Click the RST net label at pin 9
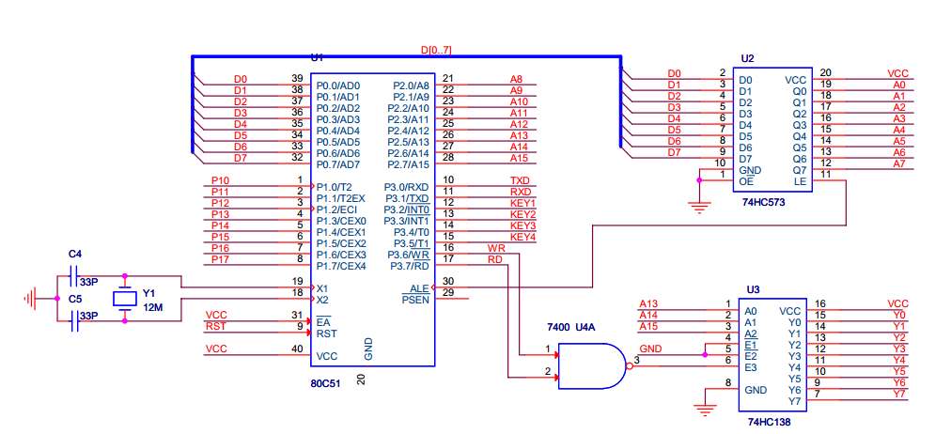Screen dimensions: 951x434 214,327
